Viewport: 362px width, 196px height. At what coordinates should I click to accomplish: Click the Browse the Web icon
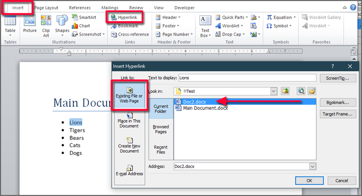coord(301,91)
